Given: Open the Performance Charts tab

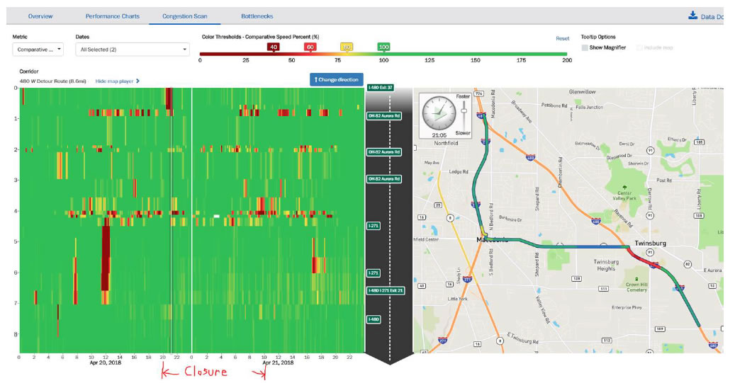Looking at the screenshot, I should click(113, 16).
